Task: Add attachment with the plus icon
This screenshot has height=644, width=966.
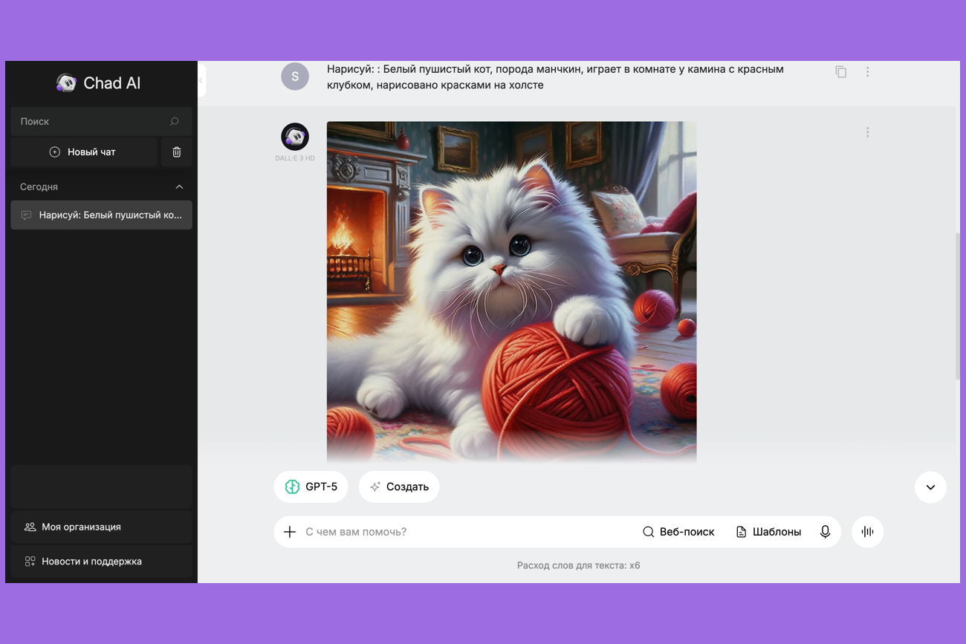Action: point(290,532)
